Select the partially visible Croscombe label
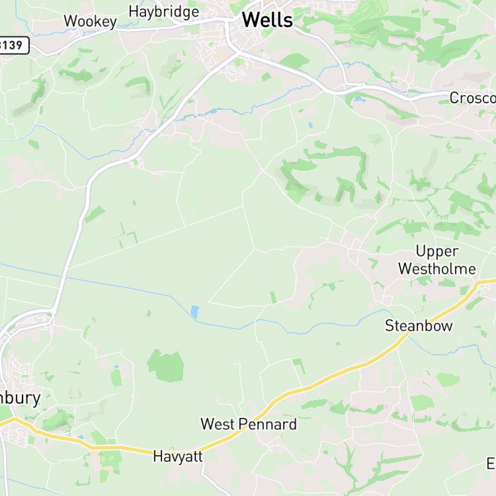Viewport: 496px width, 496px height. (x=473, y=98)
